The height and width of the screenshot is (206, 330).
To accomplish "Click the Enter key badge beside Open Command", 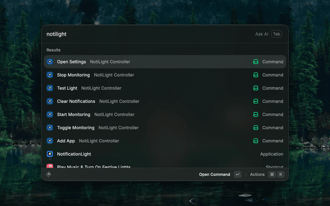I will click(x=237, y=175).
